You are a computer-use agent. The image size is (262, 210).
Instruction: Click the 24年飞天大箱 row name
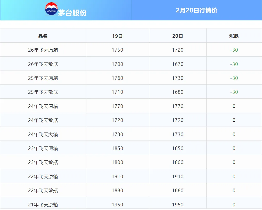(x=43, y=134)
